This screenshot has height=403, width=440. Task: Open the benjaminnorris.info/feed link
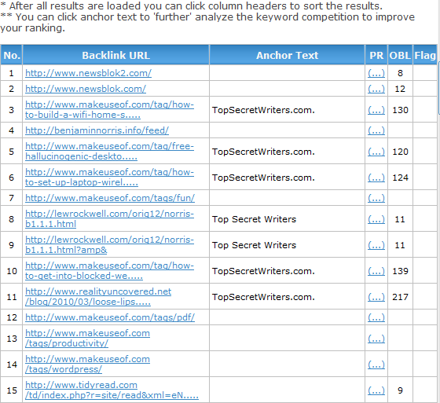97,130
